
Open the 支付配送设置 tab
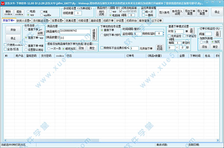[x=41, y=21]
